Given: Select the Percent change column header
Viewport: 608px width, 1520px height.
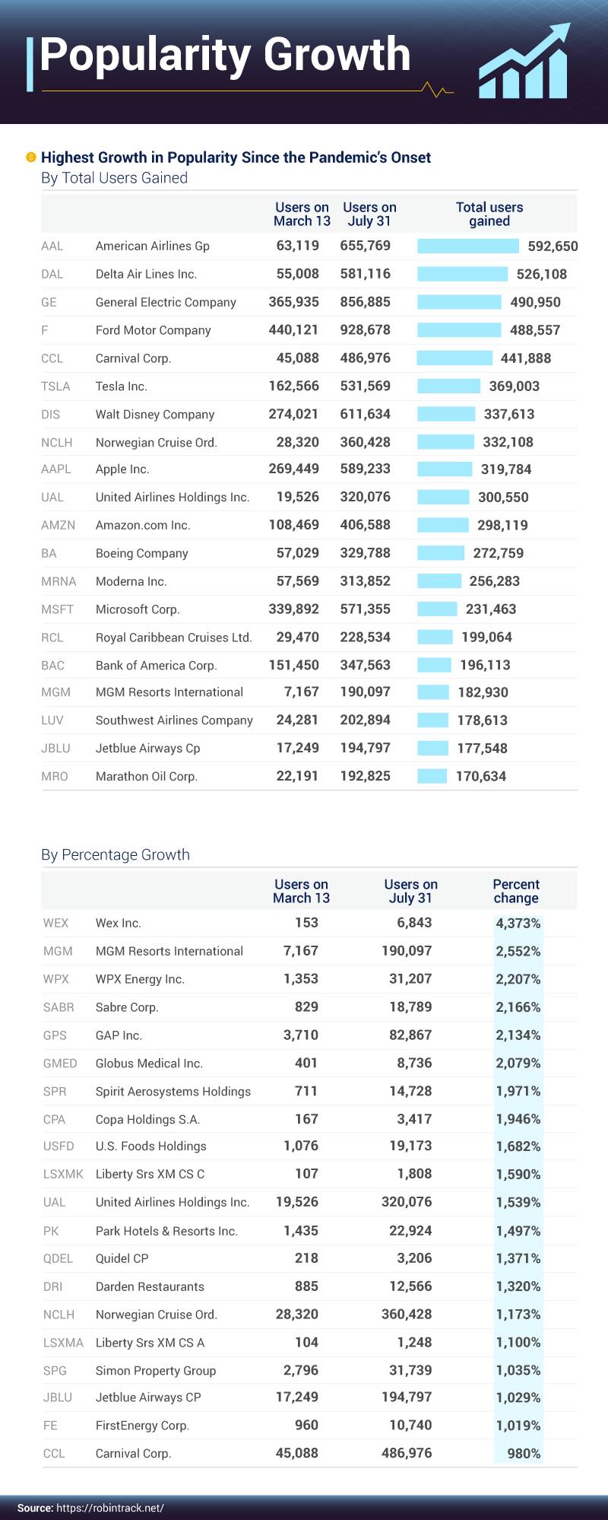Looking at the screenshot, I should (x=516, y=891).
